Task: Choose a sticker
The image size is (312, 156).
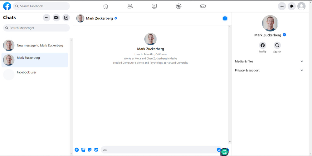Action: point(90,150)
